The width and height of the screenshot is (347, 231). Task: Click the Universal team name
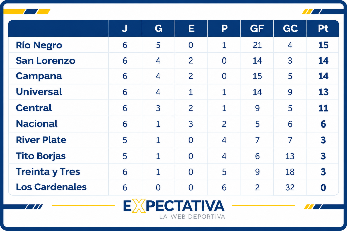[39, 92]
